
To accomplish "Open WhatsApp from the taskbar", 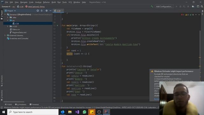I will click(x=84, y=112).
